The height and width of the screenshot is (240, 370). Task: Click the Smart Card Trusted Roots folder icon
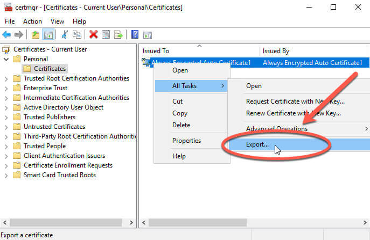[x=17, y=175]
